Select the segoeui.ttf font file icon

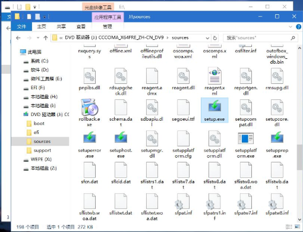click(x=183, y=107)
